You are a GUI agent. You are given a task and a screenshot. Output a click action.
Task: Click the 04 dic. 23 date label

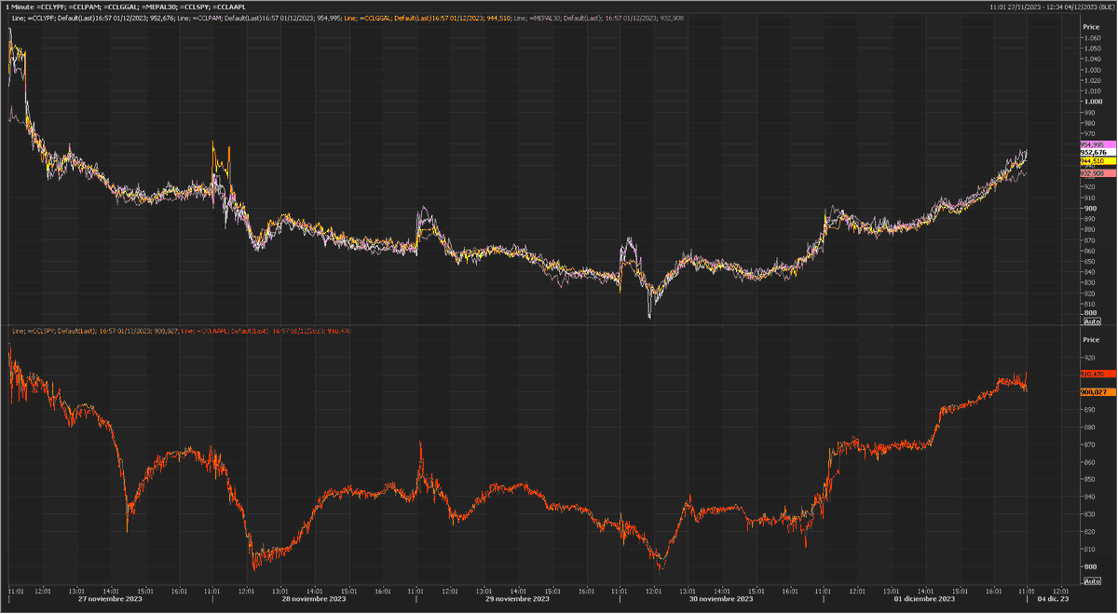pyautogui.click(x=1053, y=598)
